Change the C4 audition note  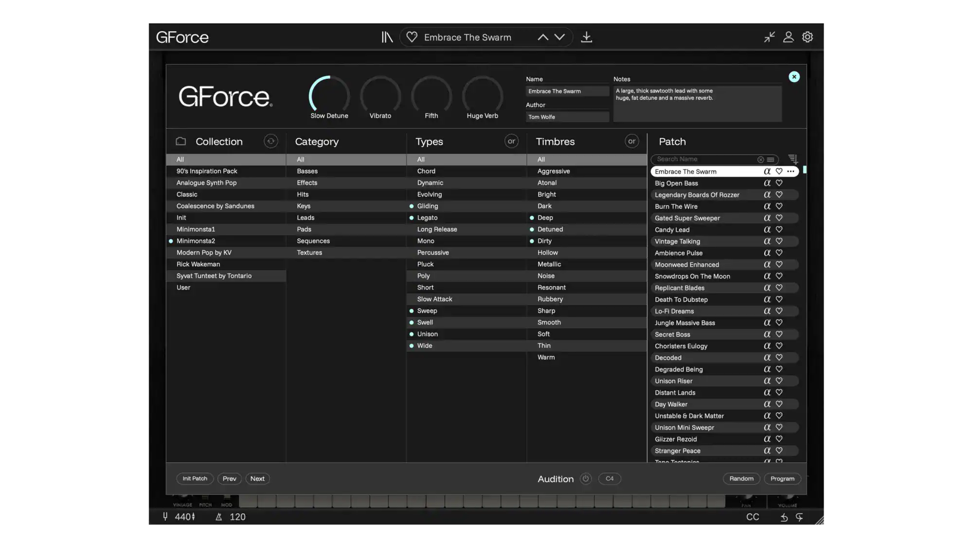[610, 479]
